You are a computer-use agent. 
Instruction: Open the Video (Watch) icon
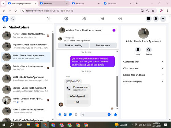(66, 19)
